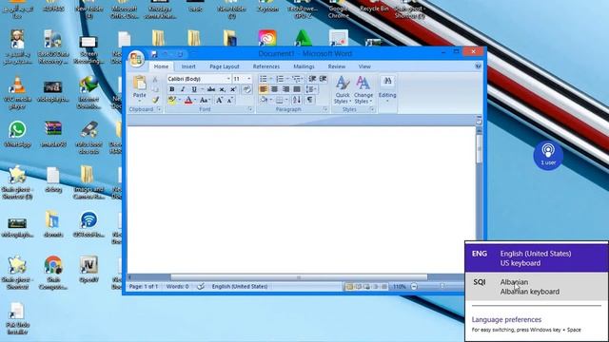This screenshot has height=342, width=609.
Task: Switch to the Review tab
Action: pos(336,66)
